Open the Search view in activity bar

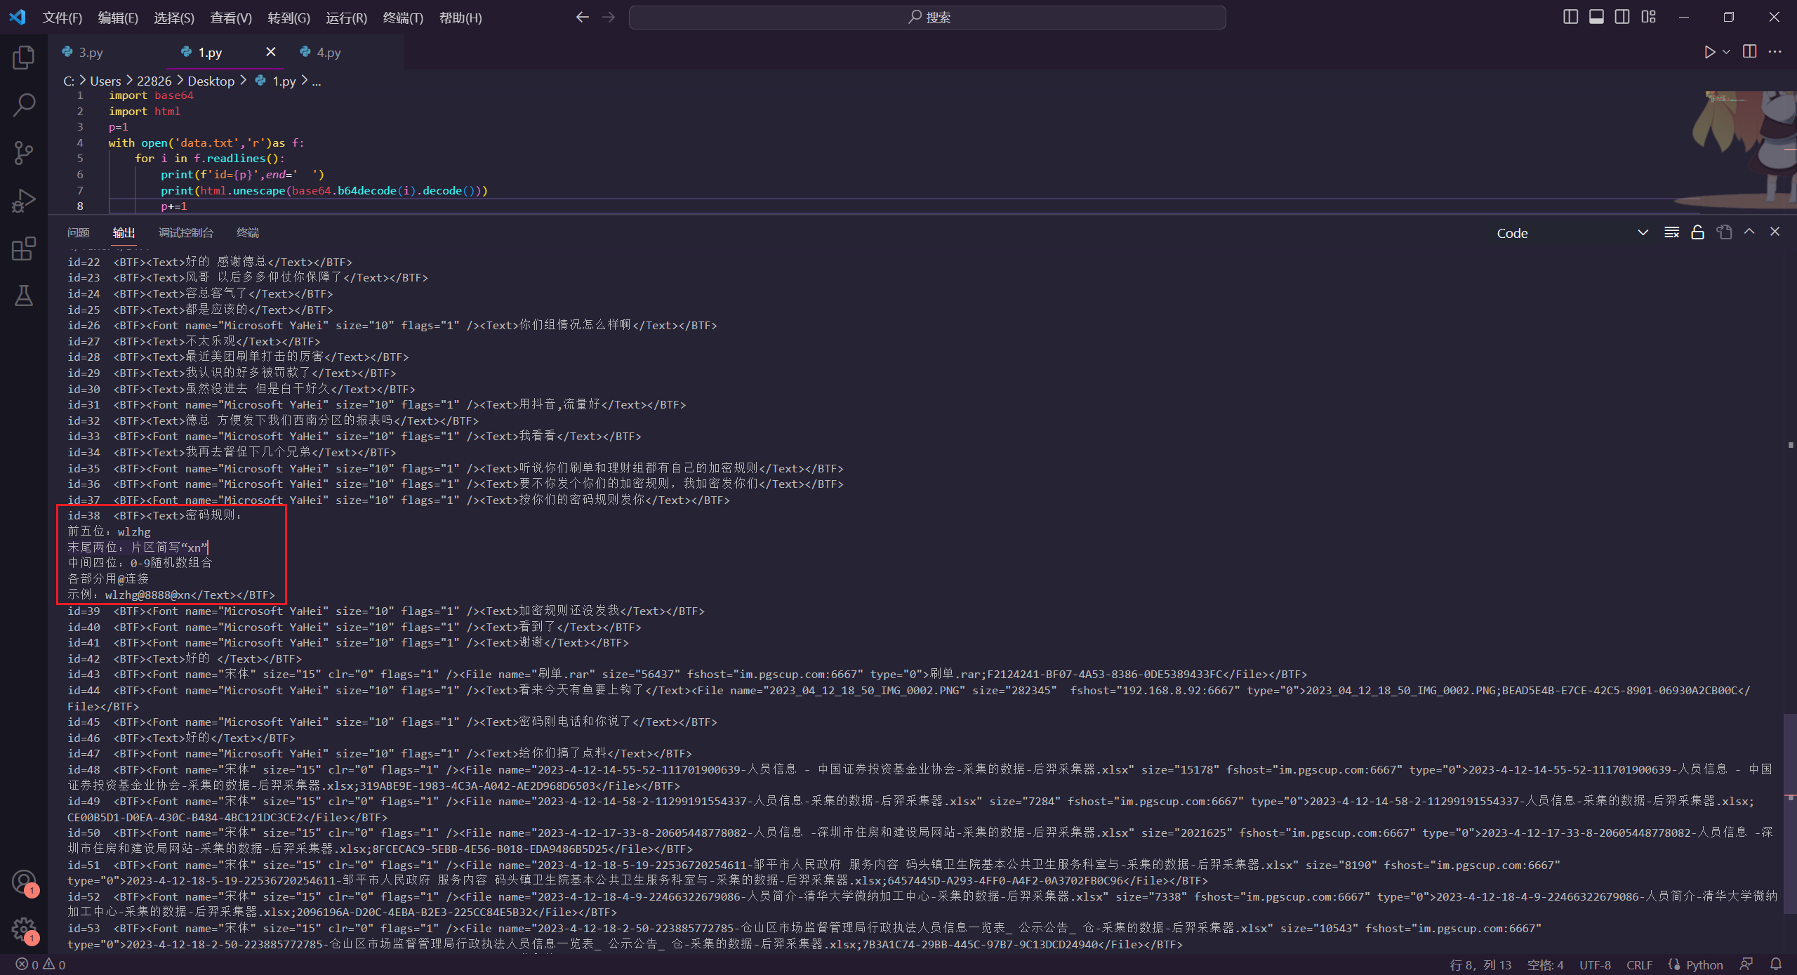24,105
